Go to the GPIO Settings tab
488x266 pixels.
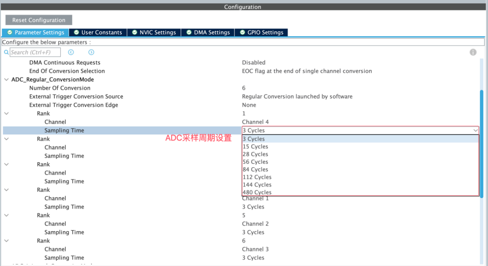click(262, 32)
